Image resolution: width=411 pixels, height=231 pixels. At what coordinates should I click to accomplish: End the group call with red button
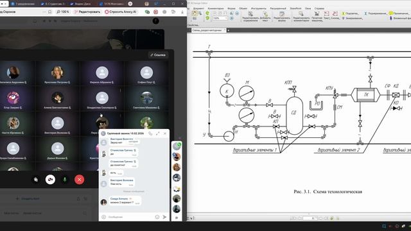point(79,180)
